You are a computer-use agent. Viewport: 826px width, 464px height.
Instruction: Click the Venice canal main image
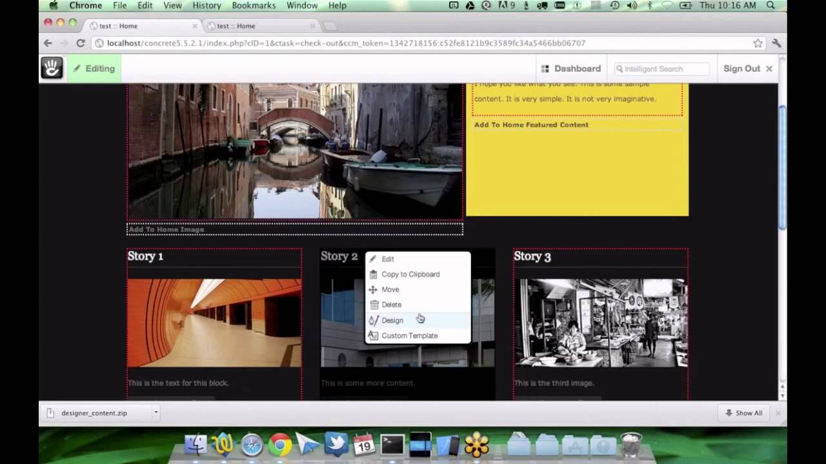pyautogui.click(x=295, y=151)
